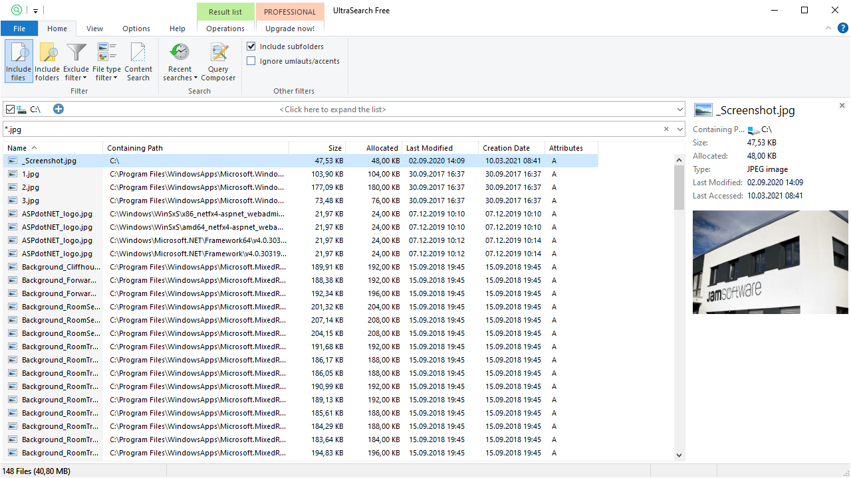
Task: Open the Options tab
Action: click(x=136, y=29)
